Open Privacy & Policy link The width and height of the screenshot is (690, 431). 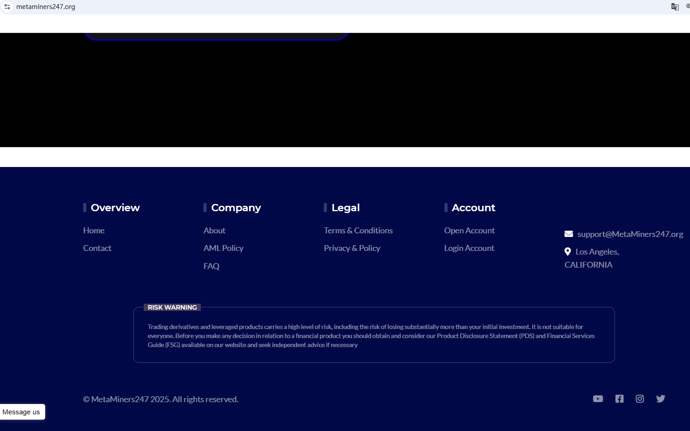click(352, 248)
